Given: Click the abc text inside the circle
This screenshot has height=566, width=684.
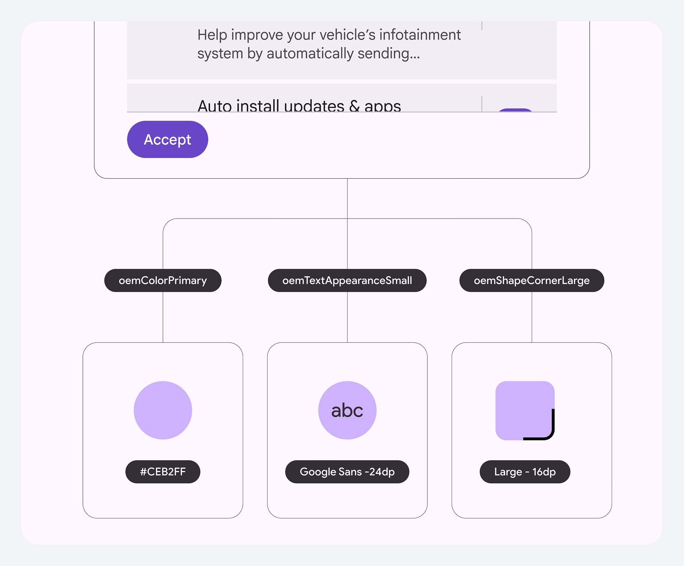Looking at the screenshot, I should tap(347, 410).
